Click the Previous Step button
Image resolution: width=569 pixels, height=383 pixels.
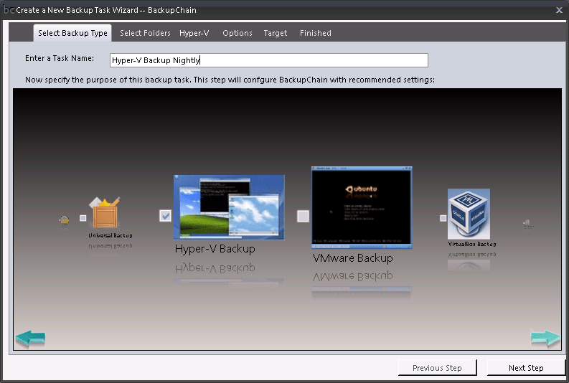click(x=437, y=368)
